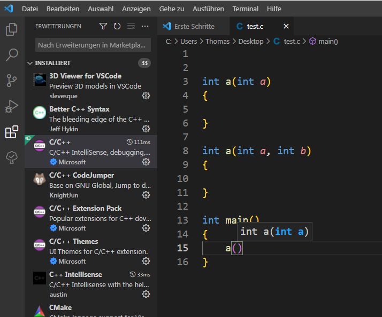Screen dimensions: 382x317
Task: Open the Source Control view
Action: [x=11, y=81]
